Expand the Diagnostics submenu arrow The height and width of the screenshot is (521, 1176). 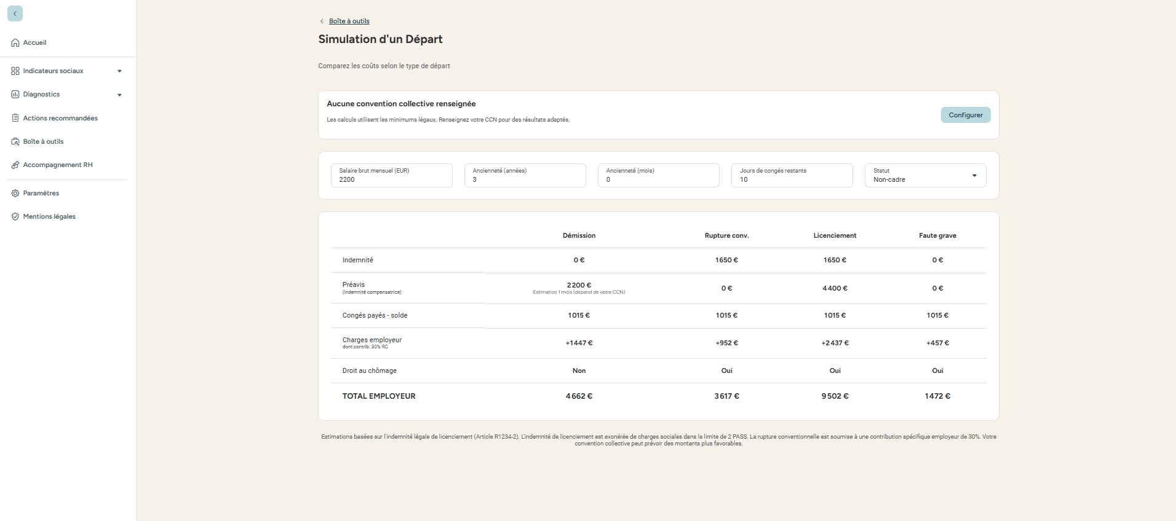coord(119,95)
